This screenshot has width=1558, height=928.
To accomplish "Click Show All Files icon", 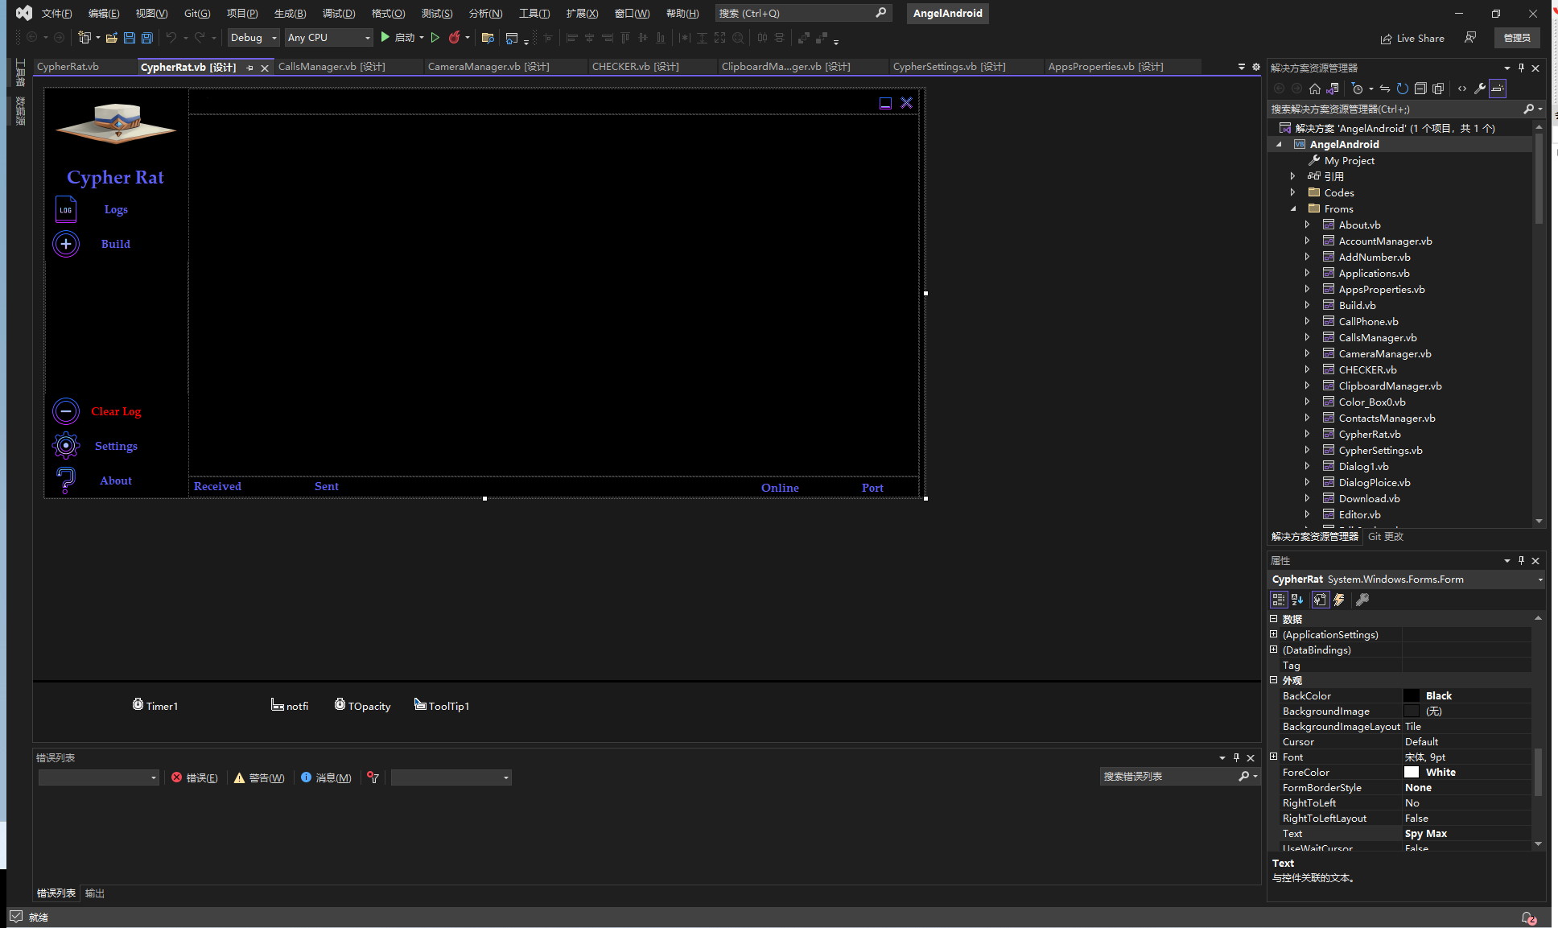I will click(1438, 89).
